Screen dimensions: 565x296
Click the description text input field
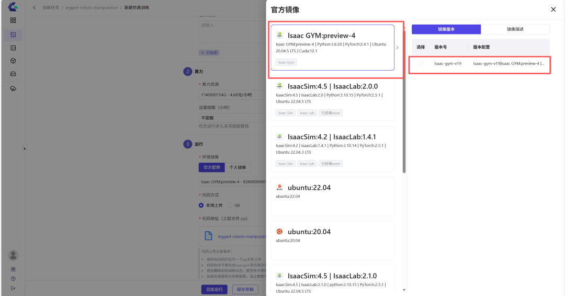[x=232, y=32]
